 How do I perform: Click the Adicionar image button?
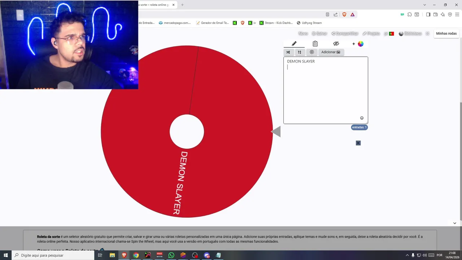click(331, 52)
